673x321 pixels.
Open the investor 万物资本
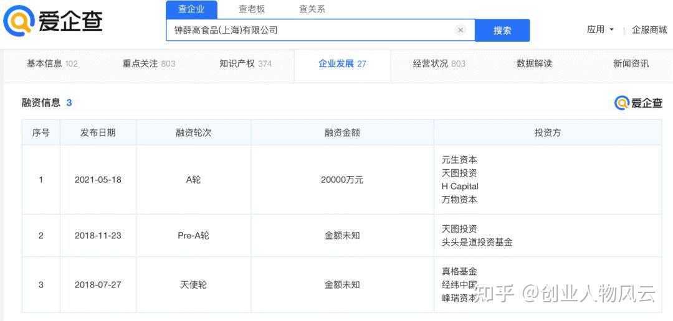(x=459, y=200)
